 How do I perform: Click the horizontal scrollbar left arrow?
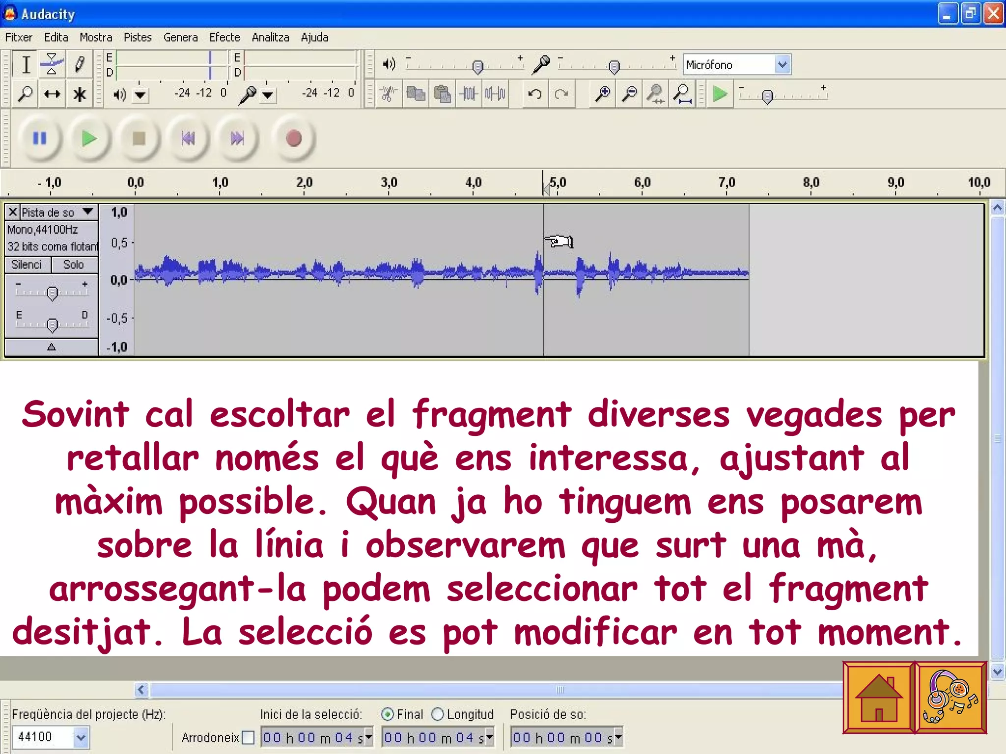141,690
